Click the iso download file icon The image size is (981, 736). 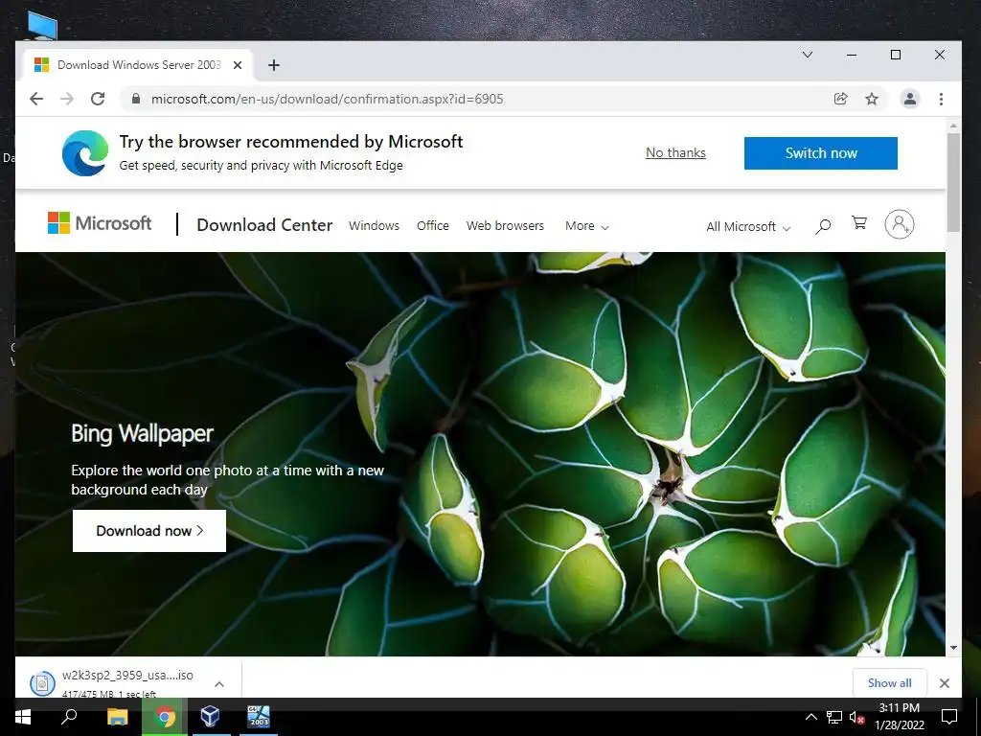click(x=42, y=683)
